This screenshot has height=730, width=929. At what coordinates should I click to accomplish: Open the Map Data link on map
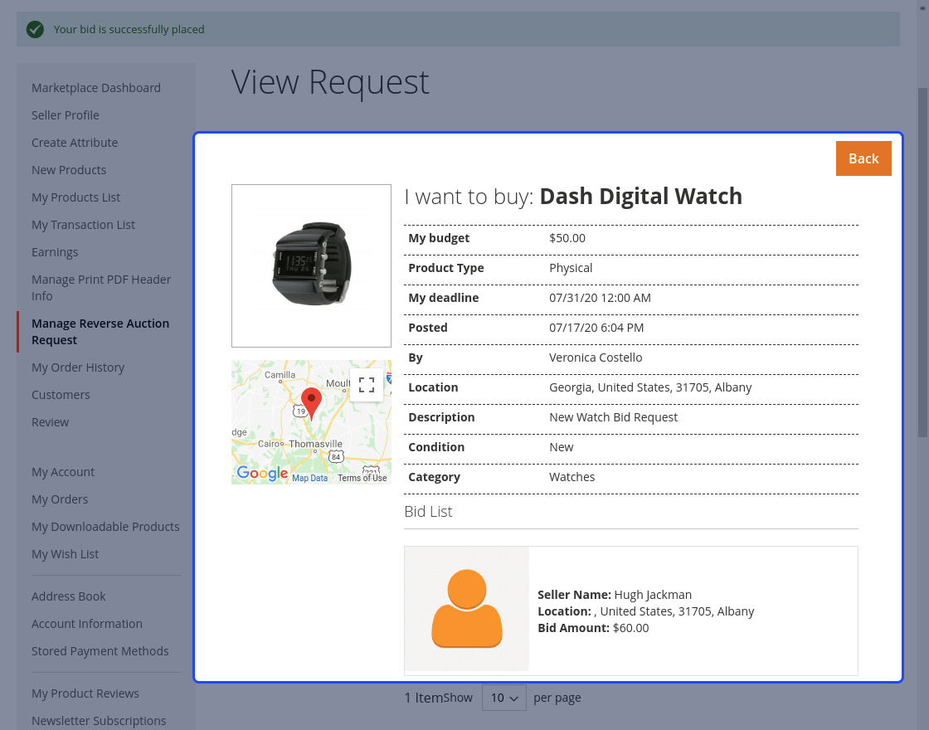coord(310,478)
